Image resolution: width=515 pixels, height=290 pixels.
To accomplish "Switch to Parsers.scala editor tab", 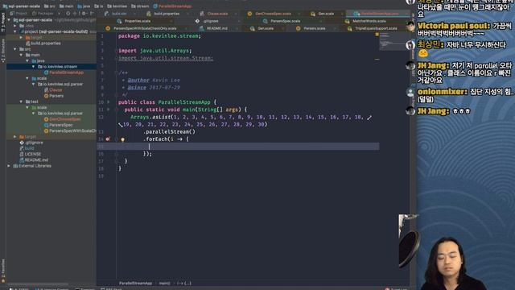I will point(315,29).
